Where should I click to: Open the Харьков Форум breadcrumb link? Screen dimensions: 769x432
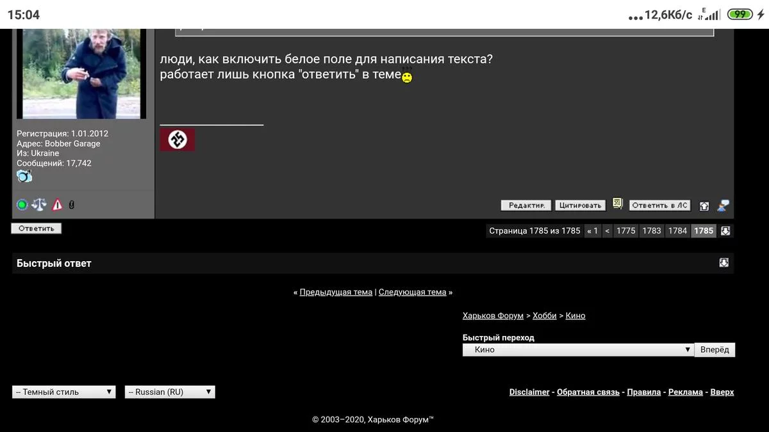(x=493, y=316)
